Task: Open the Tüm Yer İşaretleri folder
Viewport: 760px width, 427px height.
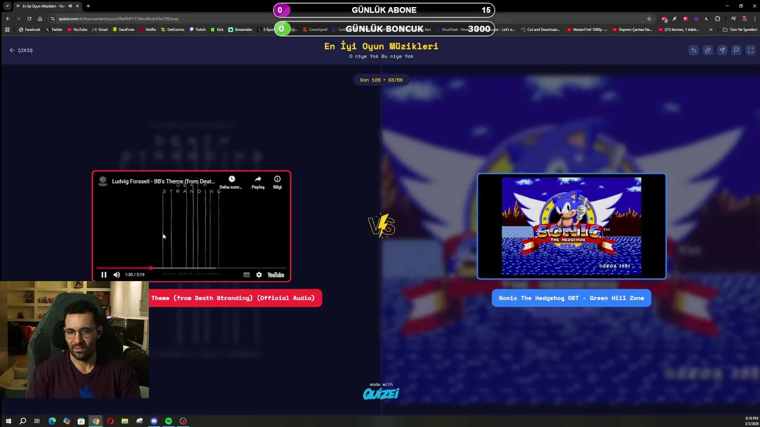Action: pyautogui.click(x=740, y=30)
